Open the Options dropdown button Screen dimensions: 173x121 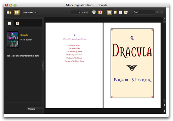click(34, 109)
